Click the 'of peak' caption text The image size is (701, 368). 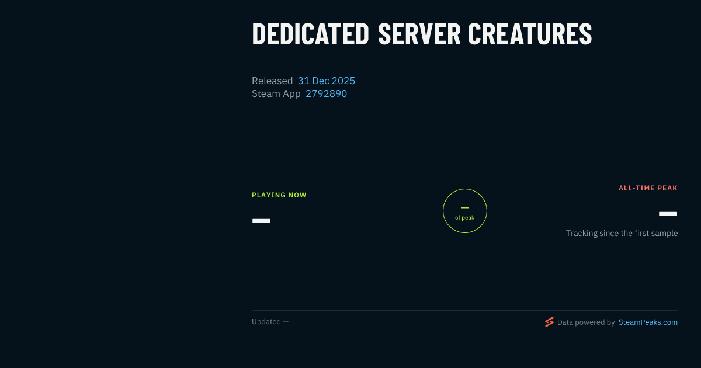[x=465, y=218]
